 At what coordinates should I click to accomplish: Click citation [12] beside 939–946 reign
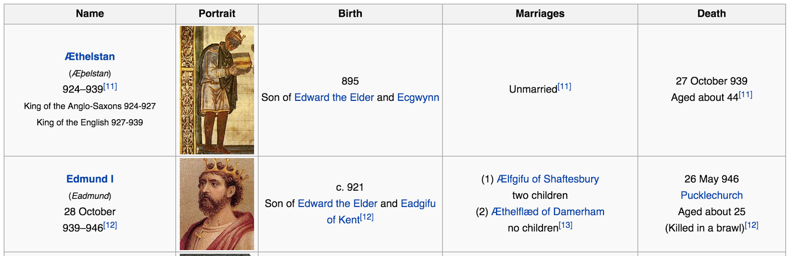(x=110, y=225)
